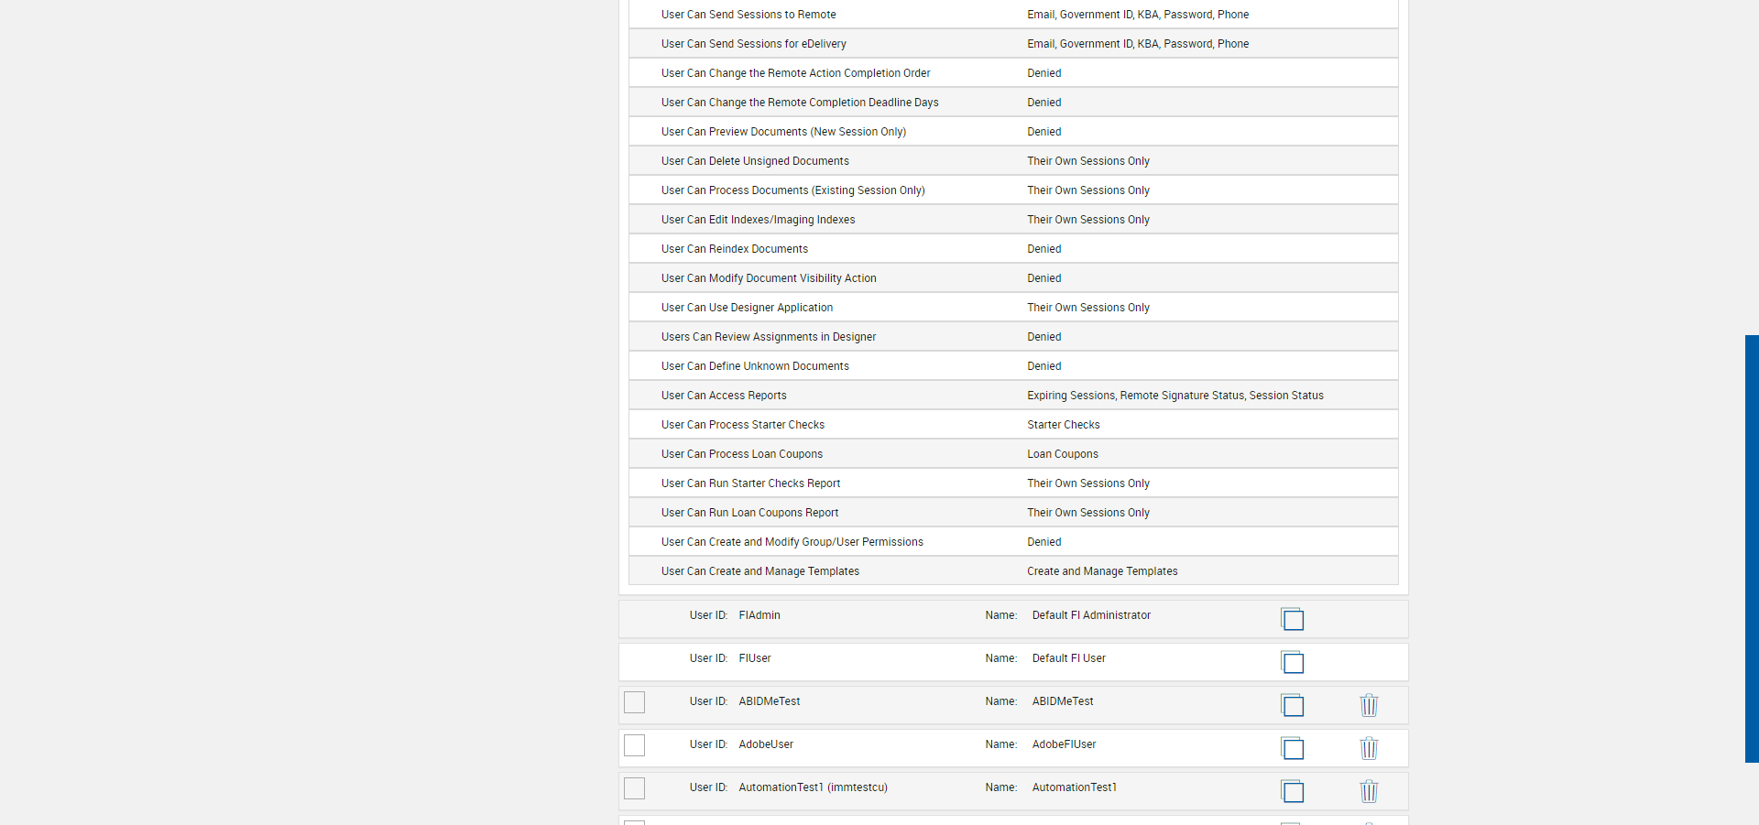Image resolution: width=1759 pixels, height=825 pixels.
Task: Click the trash icon for AdobeUser
Action: [x=1369, y=748]
